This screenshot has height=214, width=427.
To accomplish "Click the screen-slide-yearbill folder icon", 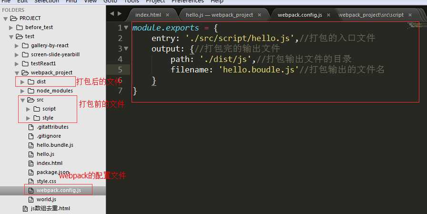I will pos(25,54).
